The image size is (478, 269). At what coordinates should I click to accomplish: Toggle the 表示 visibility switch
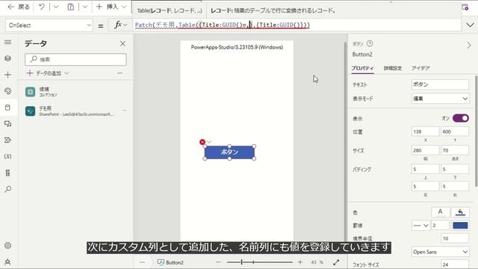click(x=461, y=118)
